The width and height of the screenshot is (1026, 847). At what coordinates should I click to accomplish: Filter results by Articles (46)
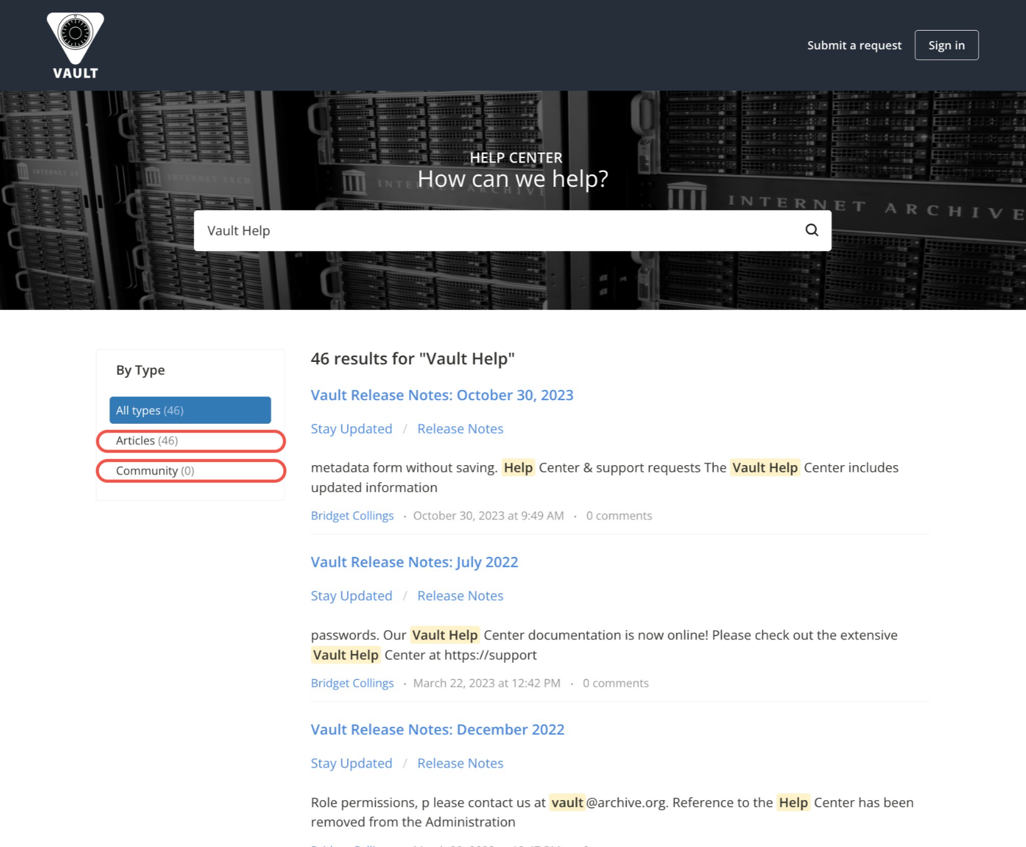191,441
